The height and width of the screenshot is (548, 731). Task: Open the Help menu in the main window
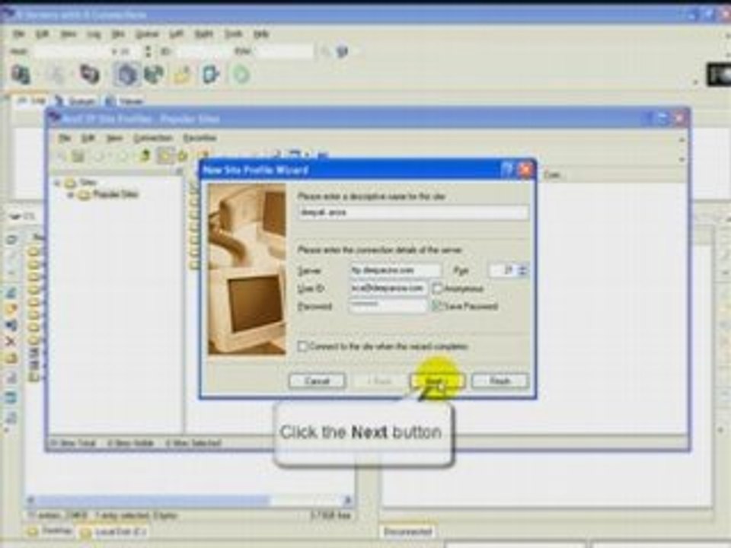click(x=261, y=34)
